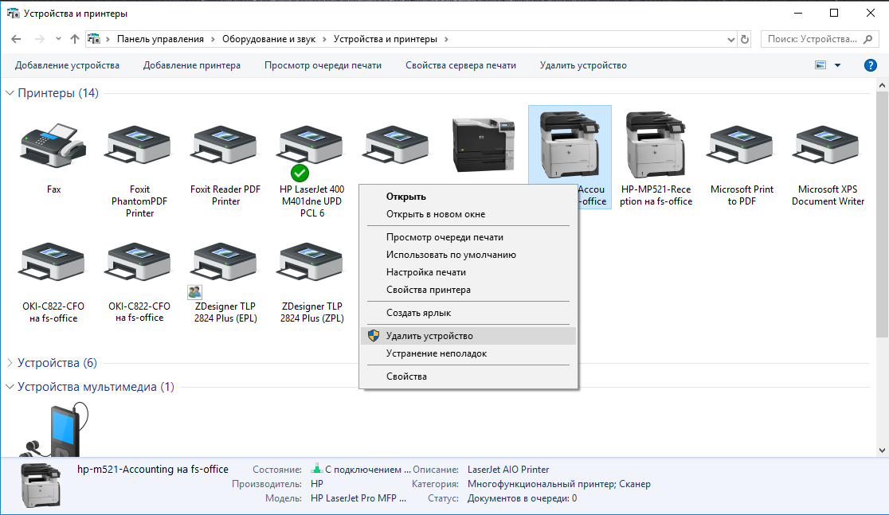Click toolbar Просмотр очереди печати
This screenshot has height=515, width=889.
click(x=323, y=65)
